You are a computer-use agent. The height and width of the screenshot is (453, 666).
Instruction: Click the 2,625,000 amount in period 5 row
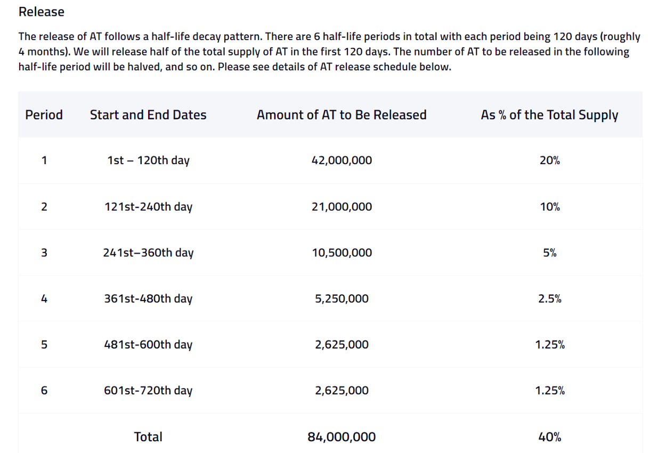coord(342,345)
